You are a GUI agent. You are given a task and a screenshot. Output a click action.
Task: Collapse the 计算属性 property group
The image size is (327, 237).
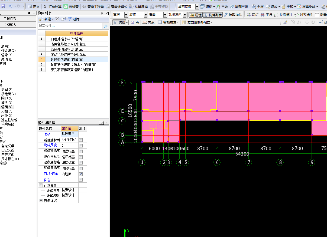pyautogui.click(x=41, y=185)
